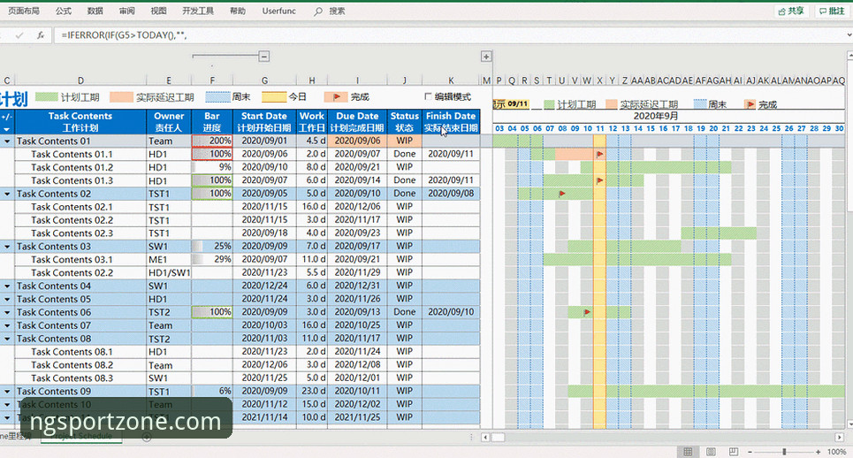The width and height of the screenshot is (853, 458).
Task: Switch to Normal view in status bar
Action: [x=688, y=452]
